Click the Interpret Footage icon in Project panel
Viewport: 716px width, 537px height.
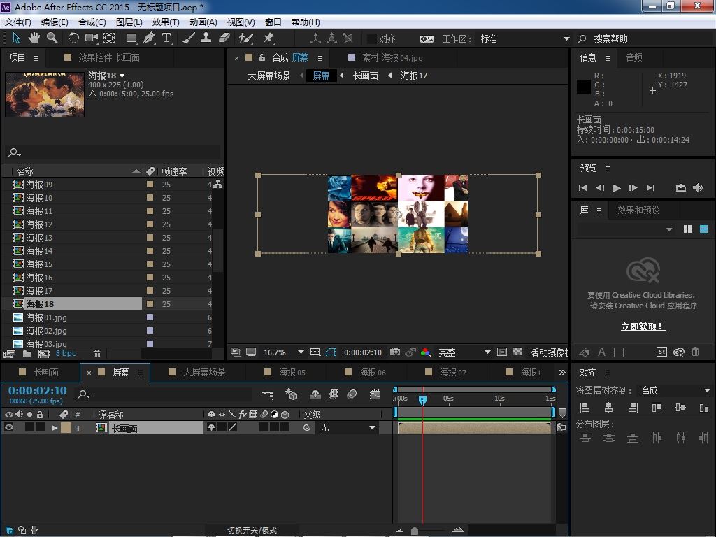pyautogui.click(x=9, y=353)
